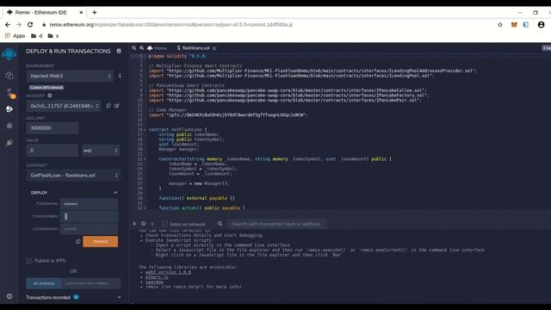Screen dimensions: 551x310
Task: Click the 'function() external payable {}' line
Action: (x=196, y=198)
